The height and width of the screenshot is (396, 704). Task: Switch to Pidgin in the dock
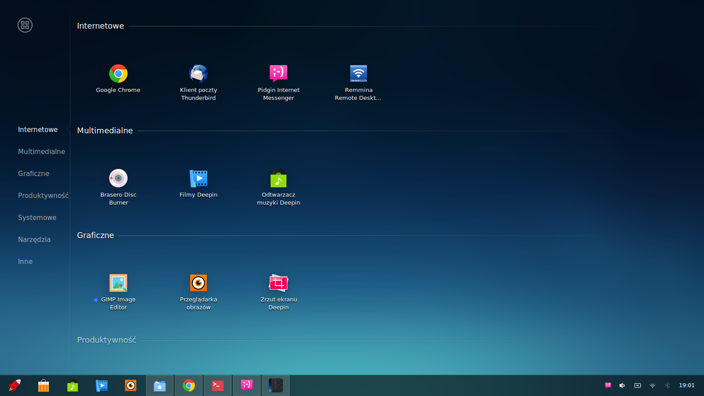click(x=247, y=386)
